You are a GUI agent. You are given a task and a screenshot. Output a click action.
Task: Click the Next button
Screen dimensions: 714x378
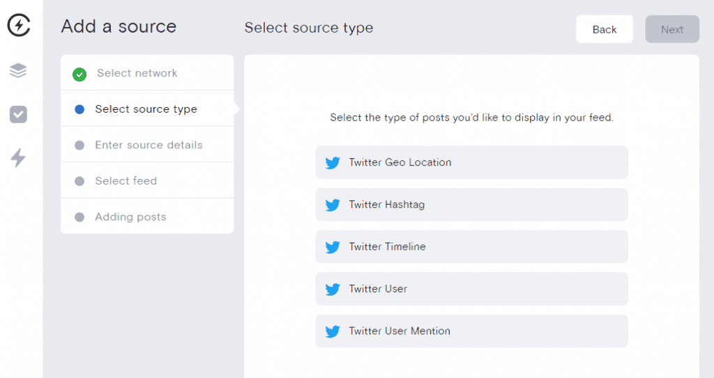[x=672, y=29]
